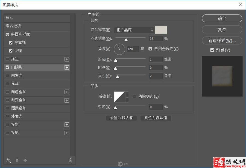Toggle 使用全局光 checkbox
The image size is (246, 168).
pos(150,49)
